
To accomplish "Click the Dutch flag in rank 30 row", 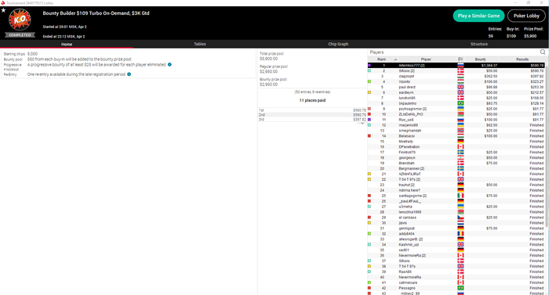I will (460, 223).
